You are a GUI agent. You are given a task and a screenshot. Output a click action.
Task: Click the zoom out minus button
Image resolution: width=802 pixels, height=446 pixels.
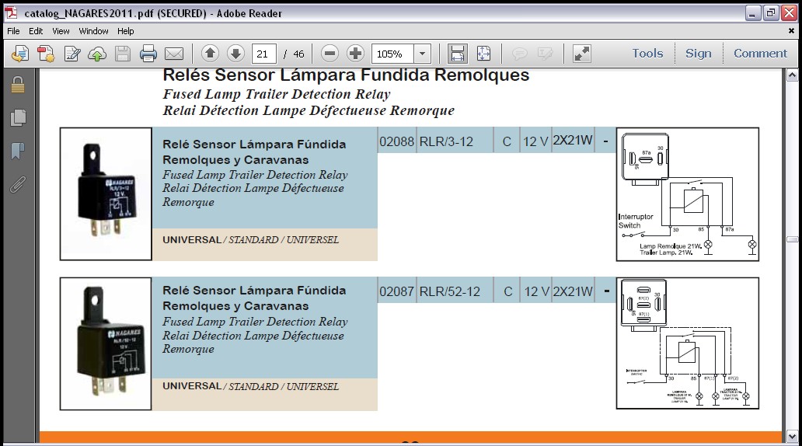330,54
